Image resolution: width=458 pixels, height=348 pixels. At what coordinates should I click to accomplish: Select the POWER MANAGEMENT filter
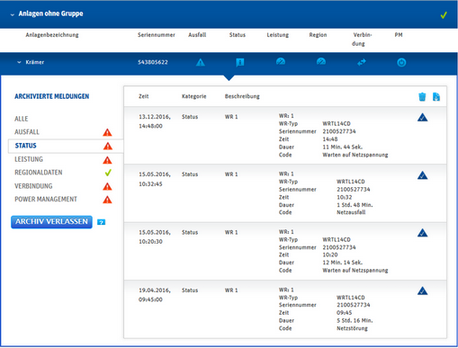[46, 199]
